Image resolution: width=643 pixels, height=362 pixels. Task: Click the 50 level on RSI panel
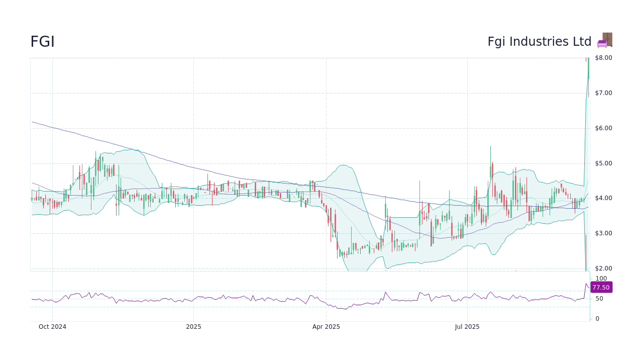[x=599, y=299]
